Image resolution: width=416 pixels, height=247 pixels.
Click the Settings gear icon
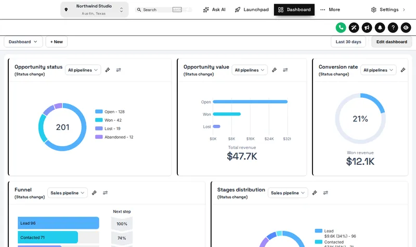(x=373, y=10)
